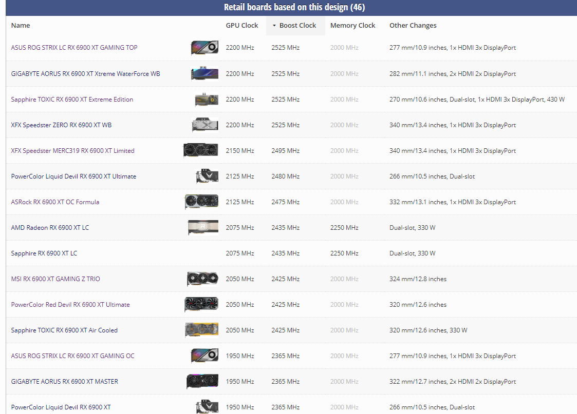Image resolution: width=577 pixels, height=414 pixels.
Task: Click '270 mm/10.6 inches, Dual-slot' changes text
Action: [477, 99]
